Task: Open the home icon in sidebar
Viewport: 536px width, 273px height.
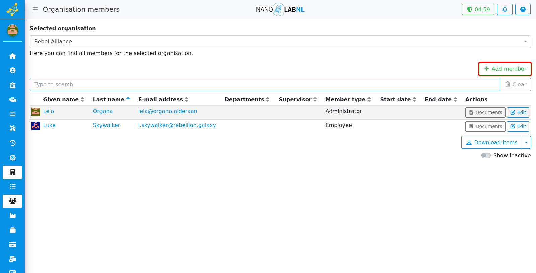Action: [12, 56]
